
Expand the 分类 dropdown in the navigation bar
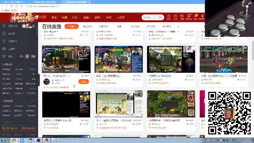coord(75,17)
